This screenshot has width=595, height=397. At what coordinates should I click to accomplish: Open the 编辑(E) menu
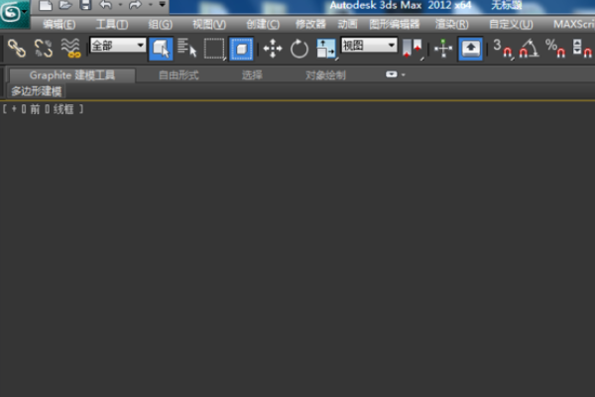(59, 25)
